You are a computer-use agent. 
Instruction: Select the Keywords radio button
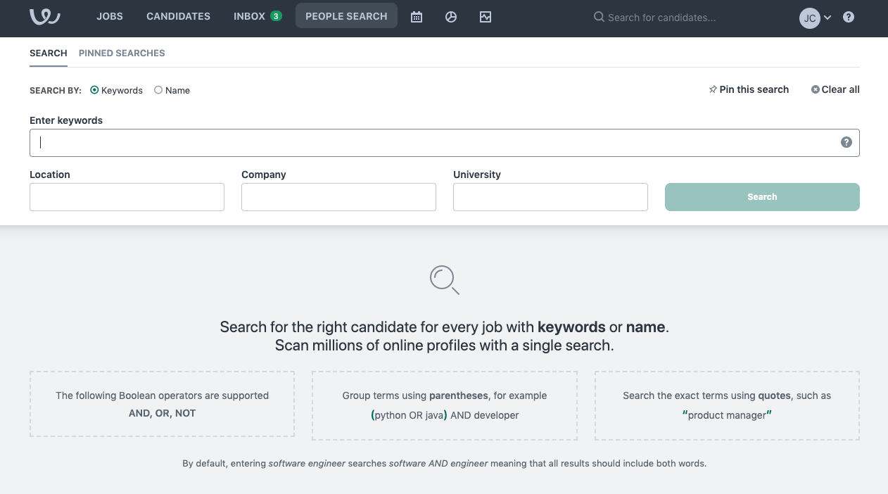(95, 90)
